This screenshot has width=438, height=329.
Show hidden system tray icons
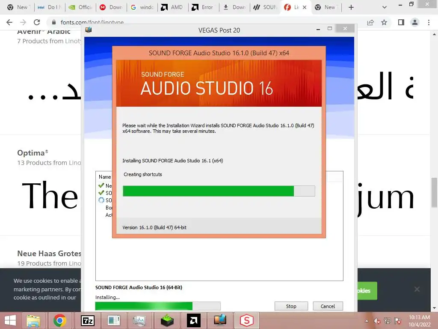pyautogui.click(x=367, y=321)
